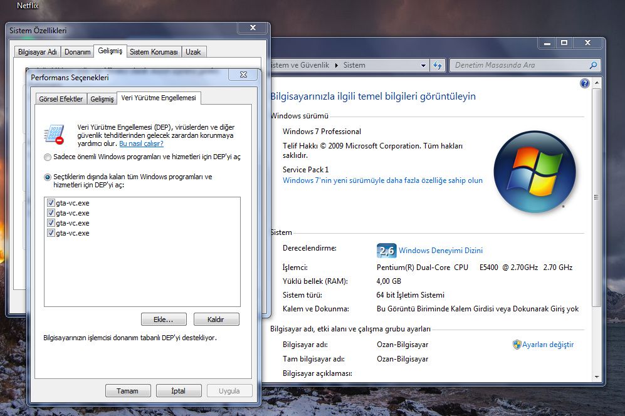Expand the address bar history dropdown

coord(423,65)
